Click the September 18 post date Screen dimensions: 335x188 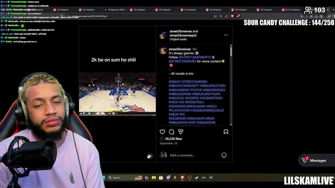tap(168, 143)
